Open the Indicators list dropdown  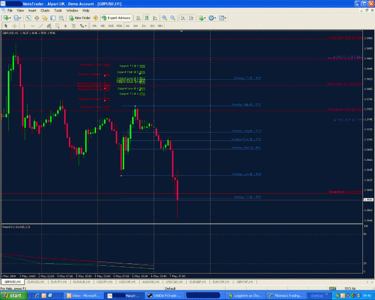click(202, 18)
